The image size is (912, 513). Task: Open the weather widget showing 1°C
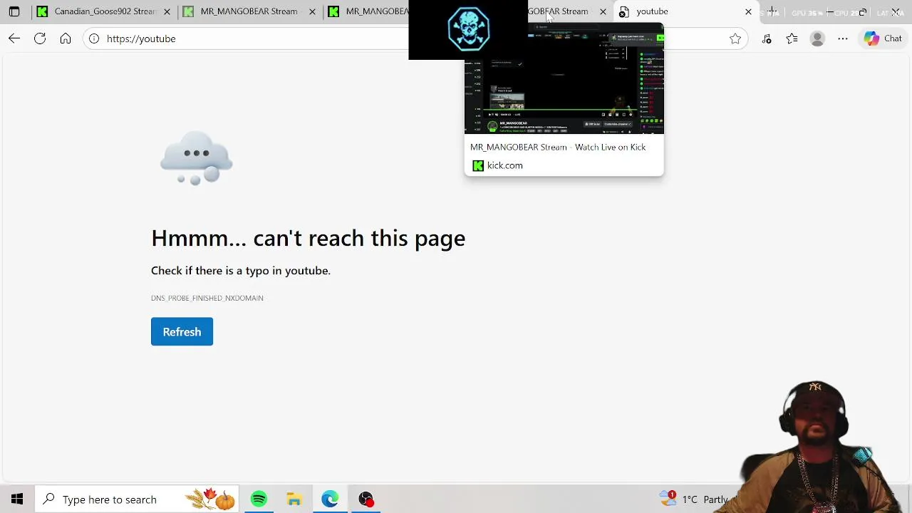coord(695,499)
